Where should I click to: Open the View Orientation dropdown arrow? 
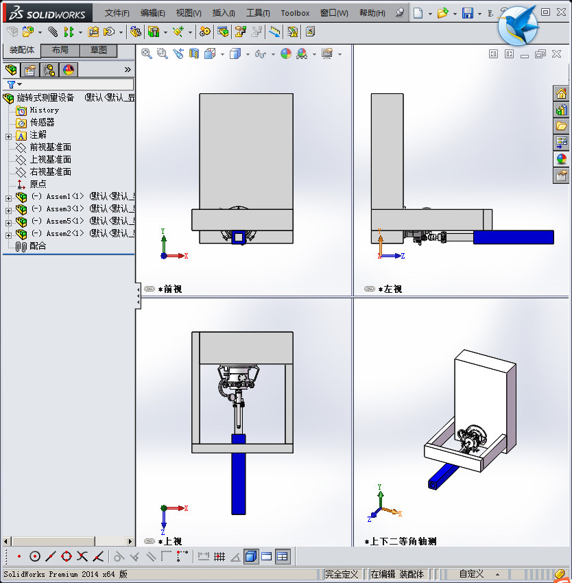pyautogui.click(x=222, y=55)
